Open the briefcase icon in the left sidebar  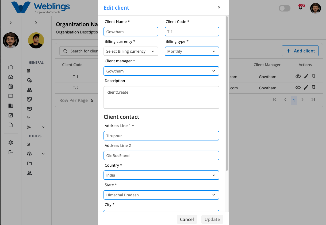pyautogui.click(x=11, y=67)
